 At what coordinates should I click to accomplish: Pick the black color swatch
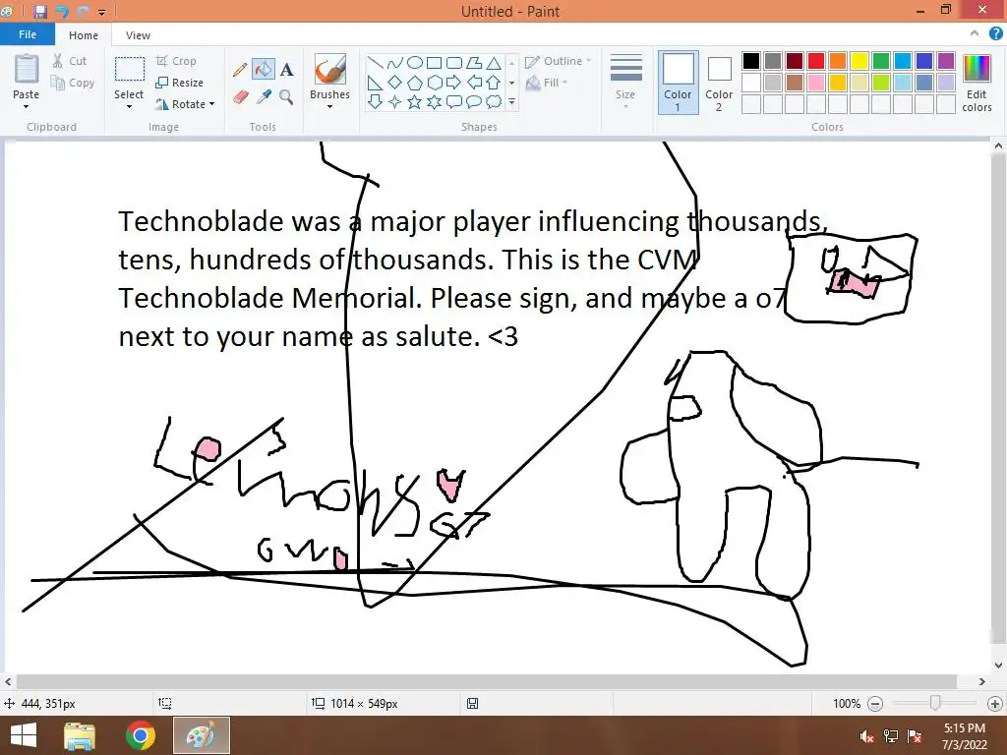click(x=750, y=61)
